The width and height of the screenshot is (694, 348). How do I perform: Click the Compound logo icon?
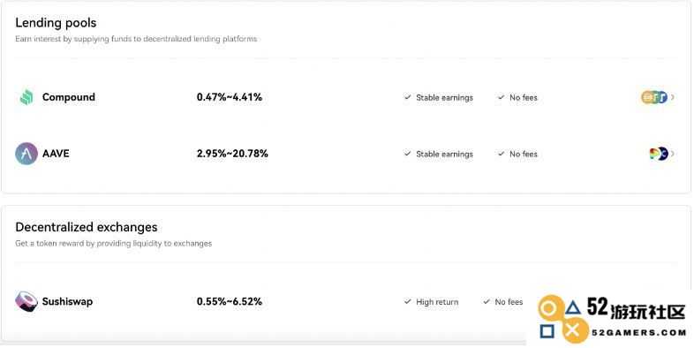(x=26, y=97)
